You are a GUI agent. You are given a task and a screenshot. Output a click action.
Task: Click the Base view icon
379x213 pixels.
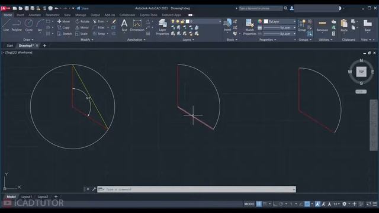point(367,25)
